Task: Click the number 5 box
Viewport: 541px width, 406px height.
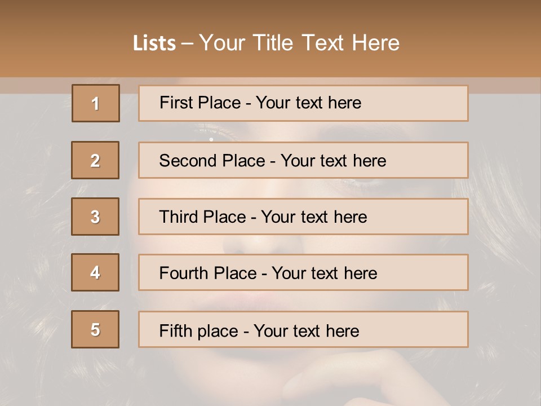Action: (x=95, y=329)
